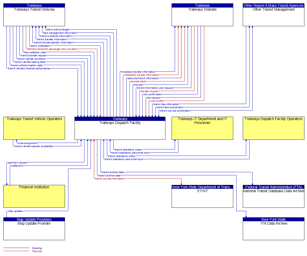The width and height of the screenshot is (307, 256).
Task: Select the 17A Data Archive box
Action: (274, 229)
